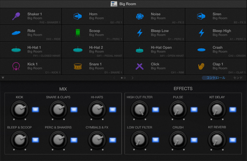Select the Ride cymbal icon
This screenshot has width=247, height=161.
click(16, 33)
